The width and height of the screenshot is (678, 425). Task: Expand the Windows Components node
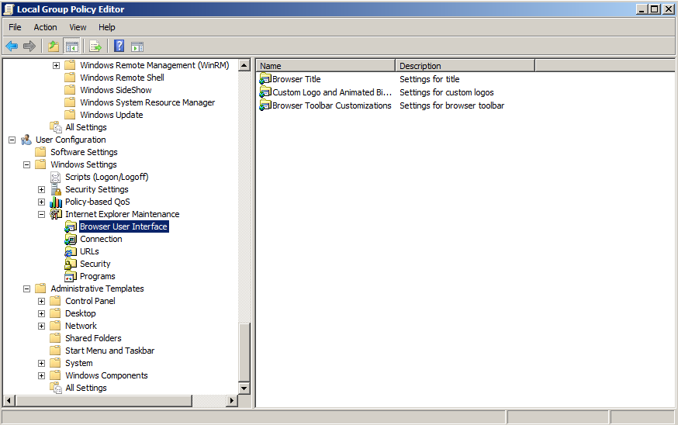pos(42,375)
